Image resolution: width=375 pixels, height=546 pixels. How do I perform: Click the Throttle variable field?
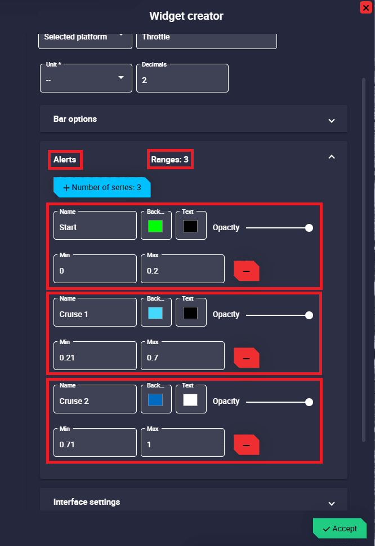[x=206, y=38]
